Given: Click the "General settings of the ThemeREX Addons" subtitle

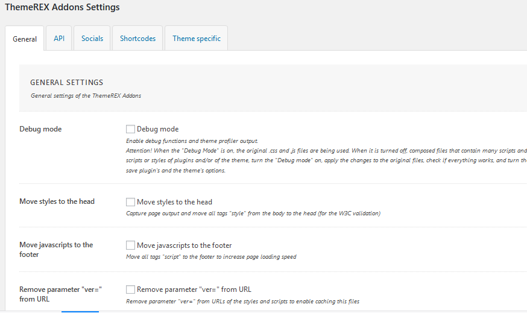Looking at the screenshot, I should (86, 95).
